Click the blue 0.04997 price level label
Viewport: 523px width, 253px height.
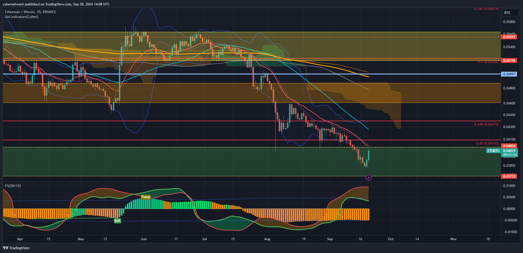coord(509,74)
